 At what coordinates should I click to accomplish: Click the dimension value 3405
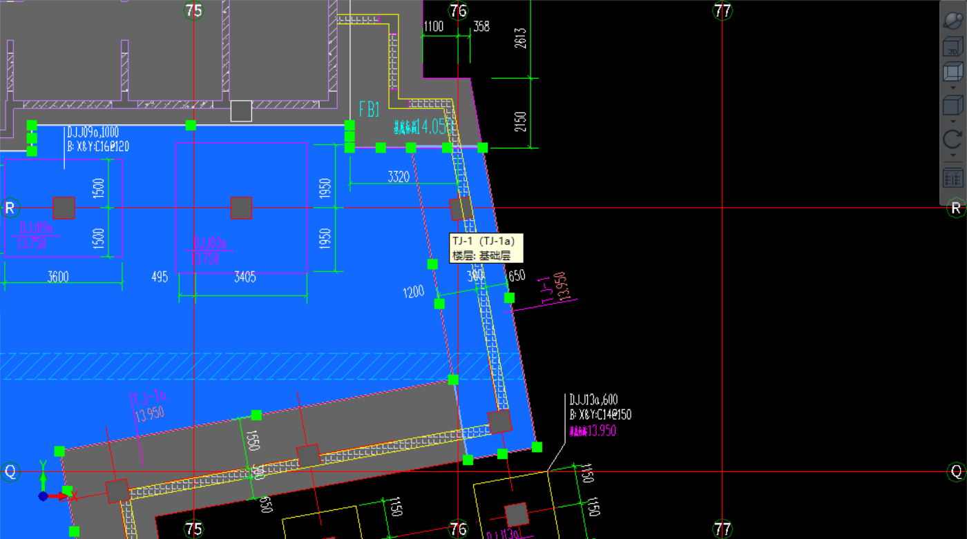(245, 277)
